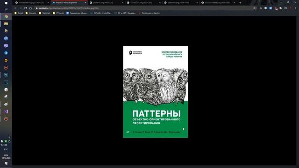
Task: Switch to the 62129.001.png tab
Action: [x=143, y=3]
